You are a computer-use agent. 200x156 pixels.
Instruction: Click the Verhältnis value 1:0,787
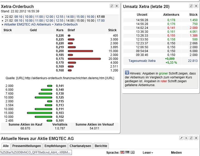[60, 128]
